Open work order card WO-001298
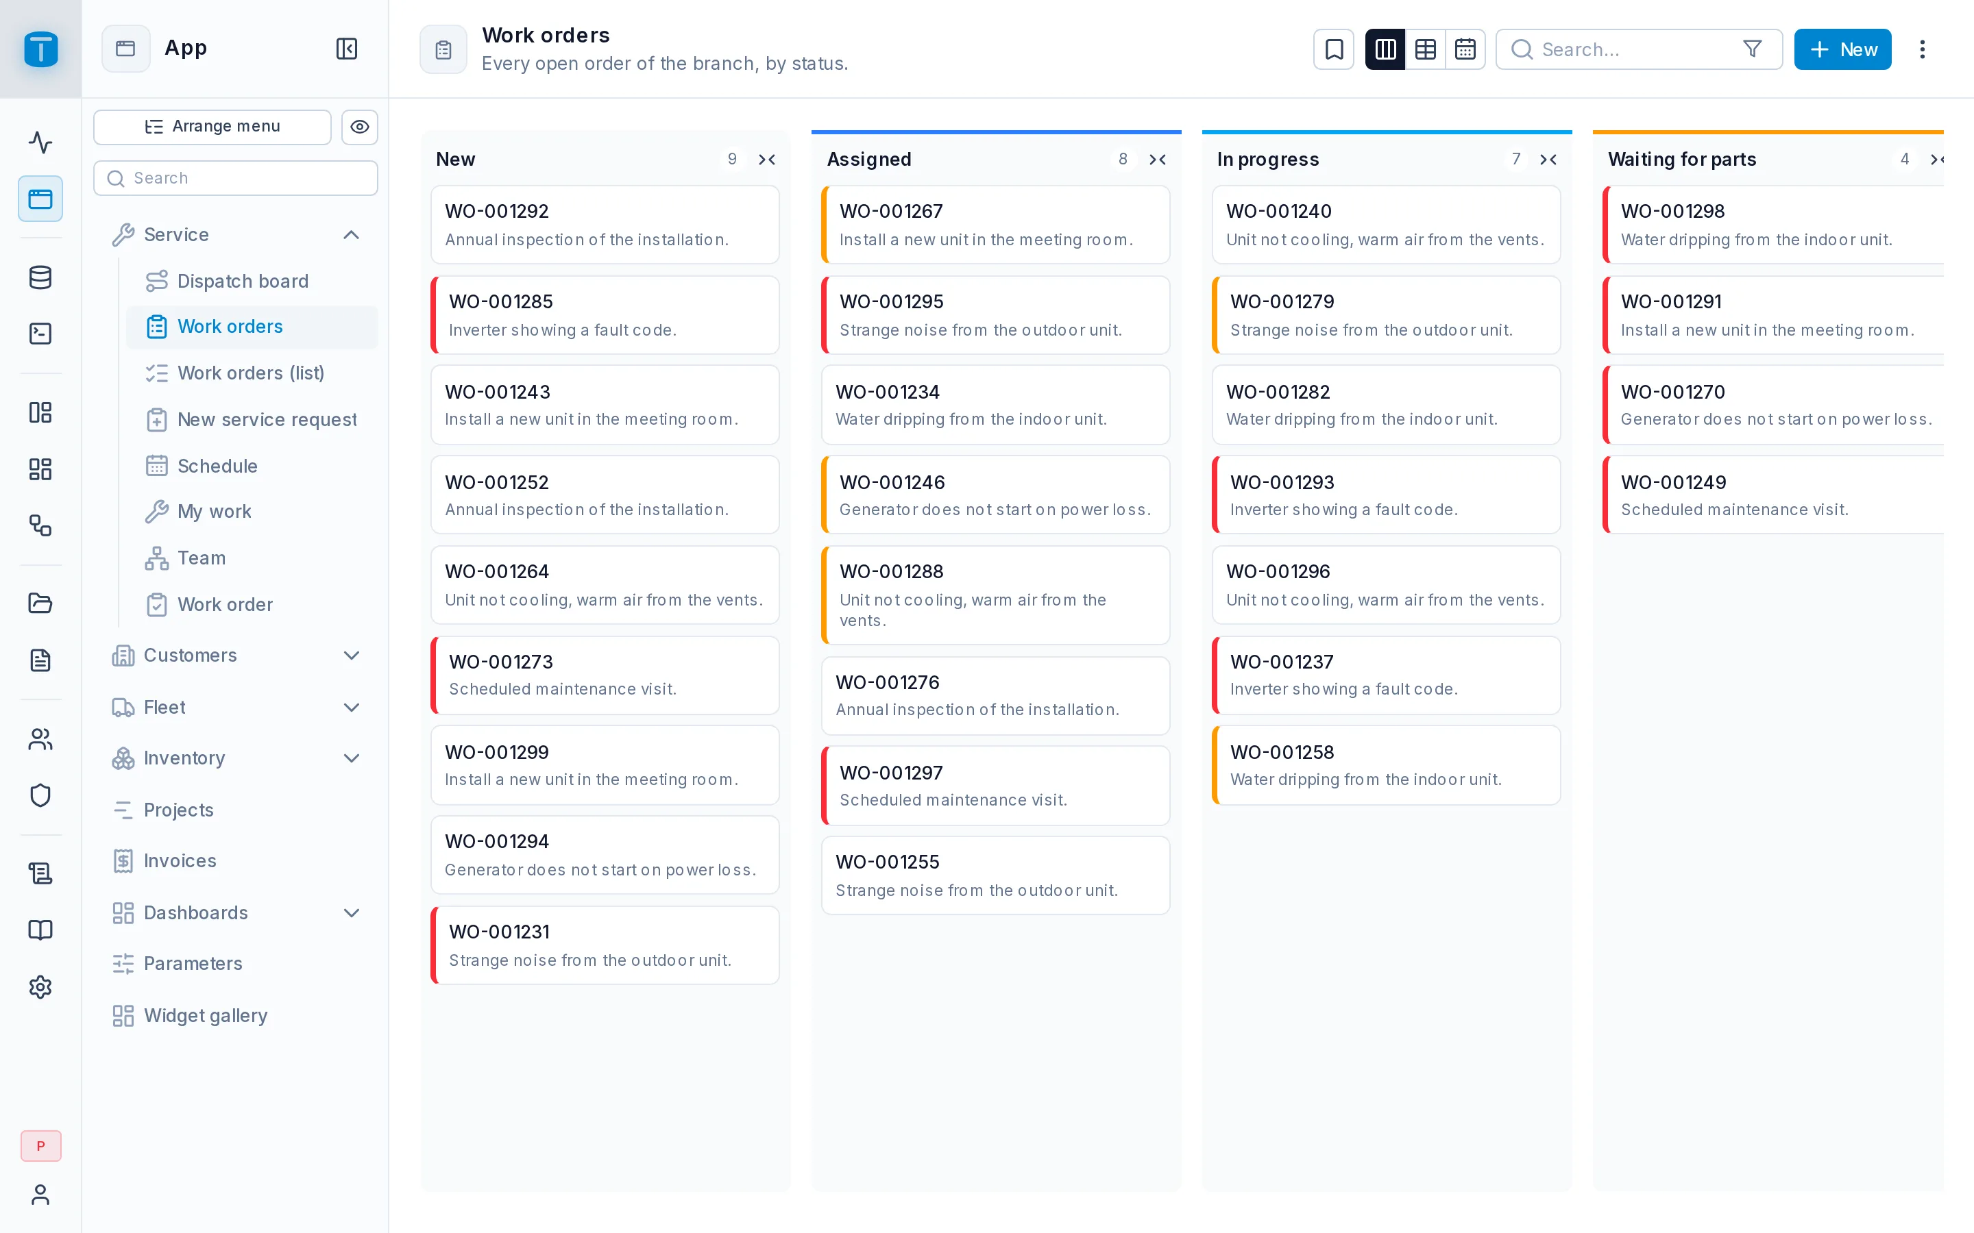Viewport: 1974px width, 1233px height. coord(1774,224)
